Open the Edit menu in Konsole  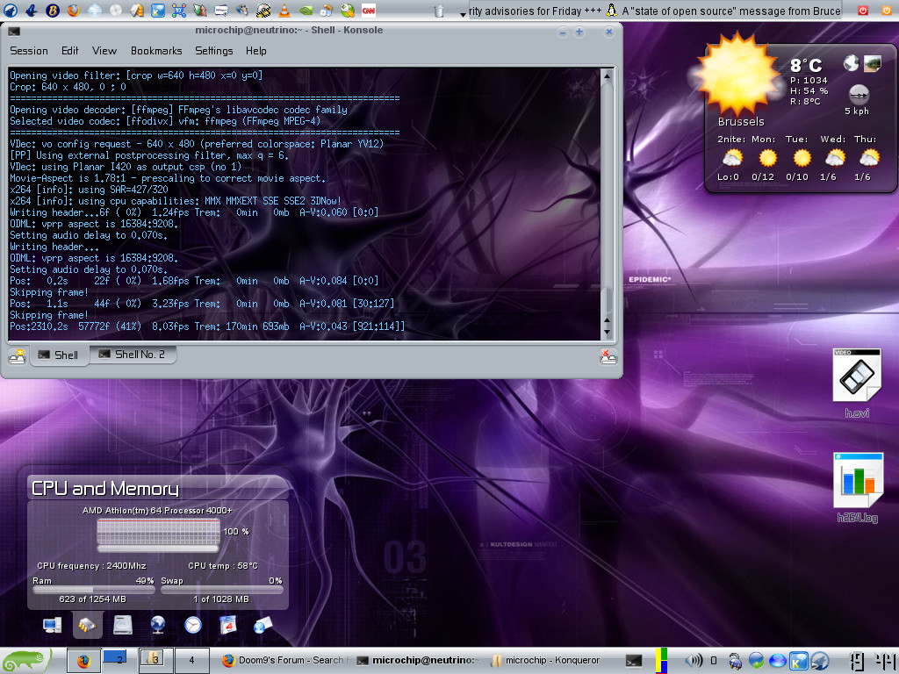pyautogui.click(x=70, y=51)
